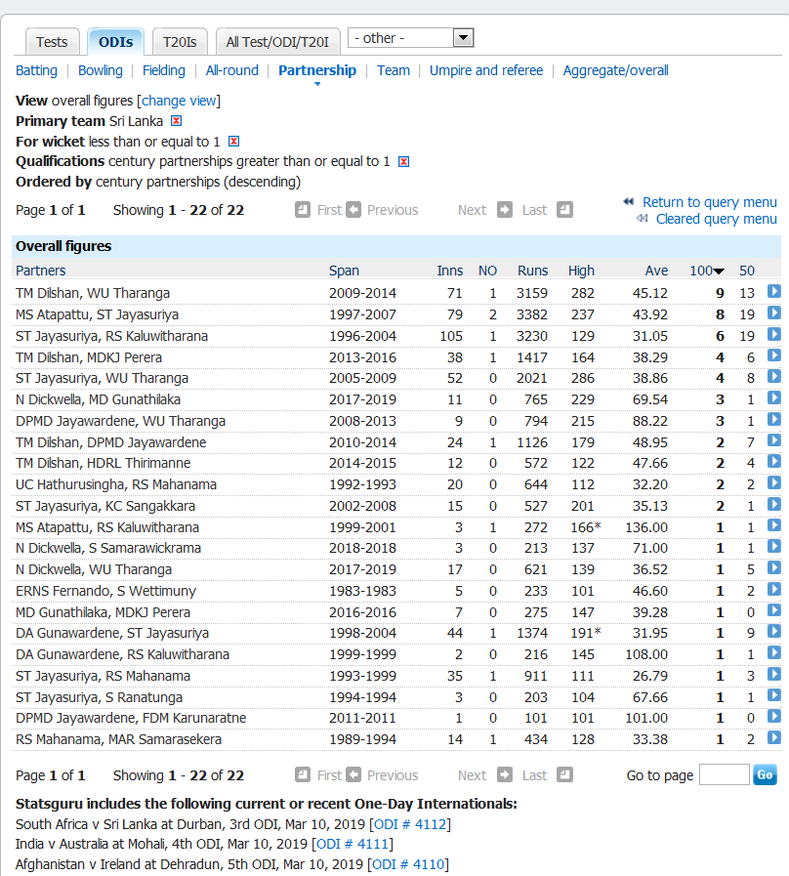789x876 pixels.
Task: Click bottom Previous page arrow icon
Action: coord(353,774)
